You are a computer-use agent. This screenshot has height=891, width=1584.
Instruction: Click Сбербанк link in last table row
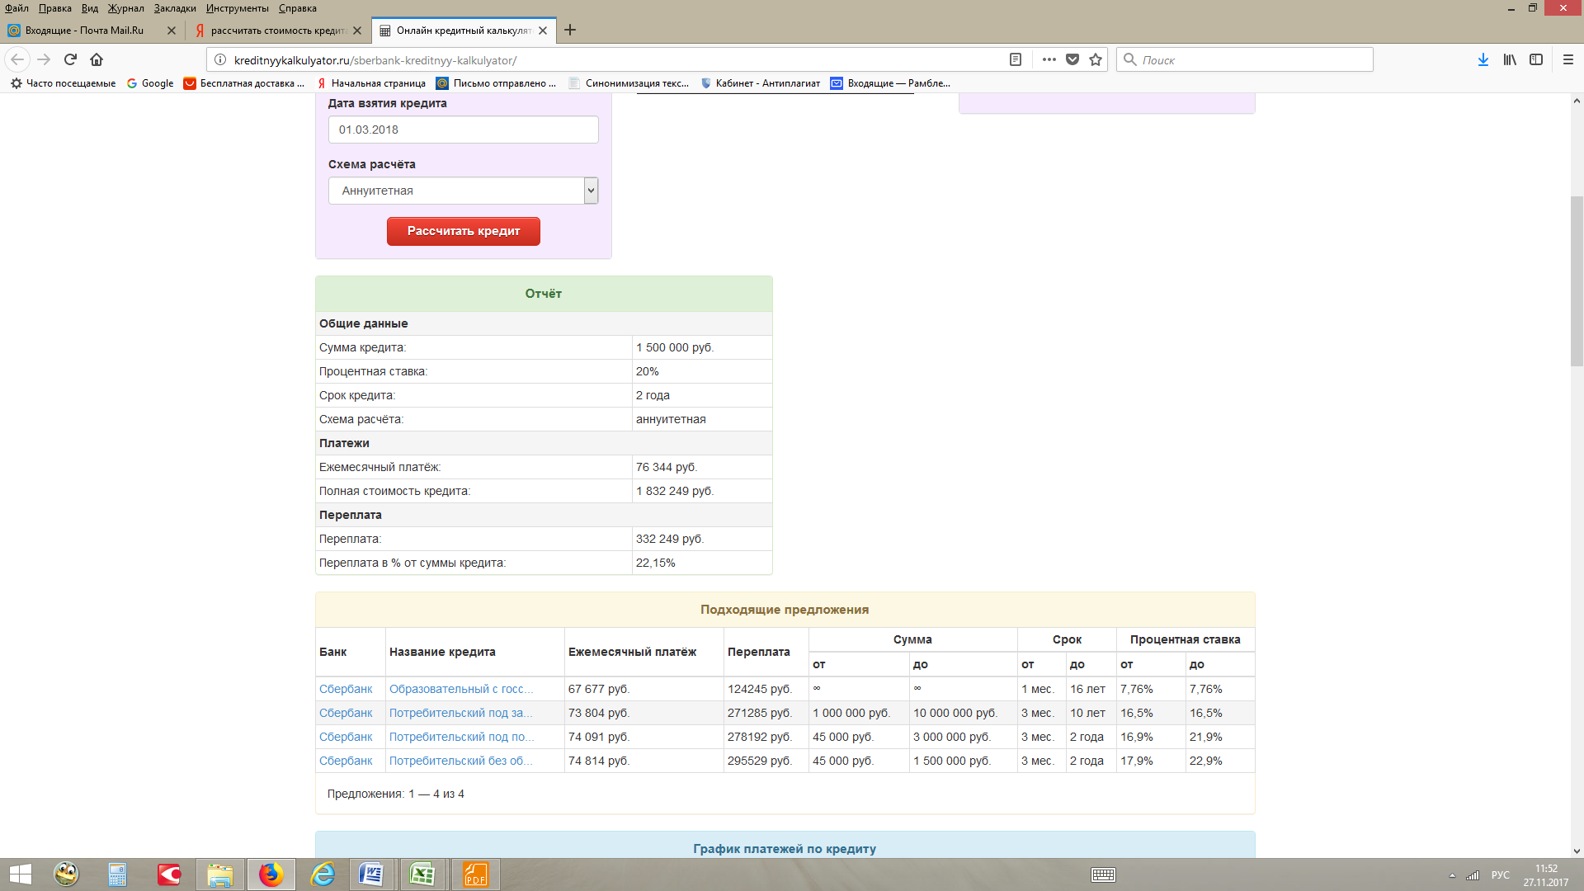pyautogui.click(x=346, y=761)
